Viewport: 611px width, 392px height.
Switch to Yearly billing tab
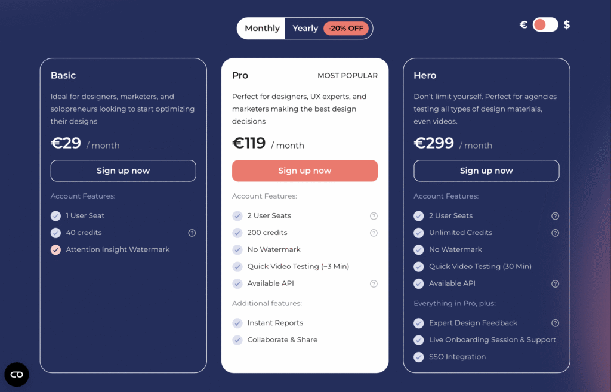coord(305,29)
